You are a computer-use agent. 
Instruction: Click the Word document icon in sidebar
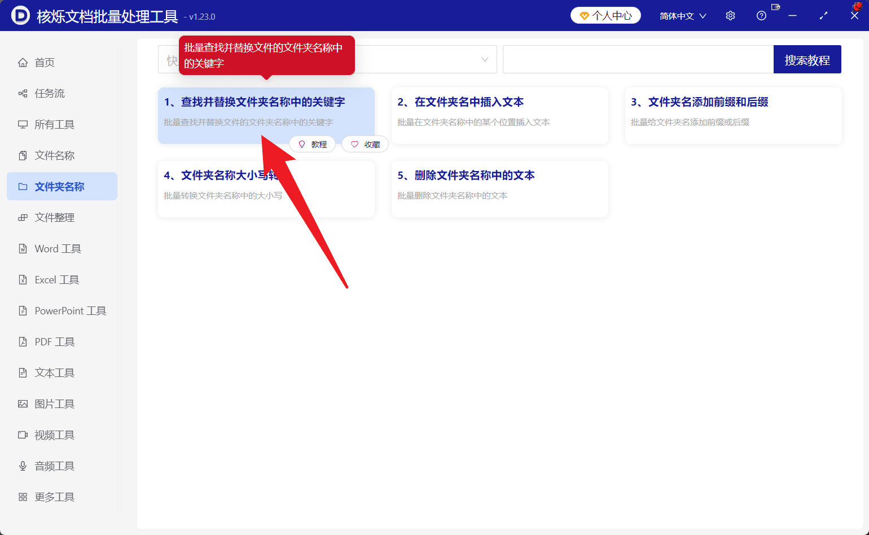pyautogui.click(x=23, y=248)
